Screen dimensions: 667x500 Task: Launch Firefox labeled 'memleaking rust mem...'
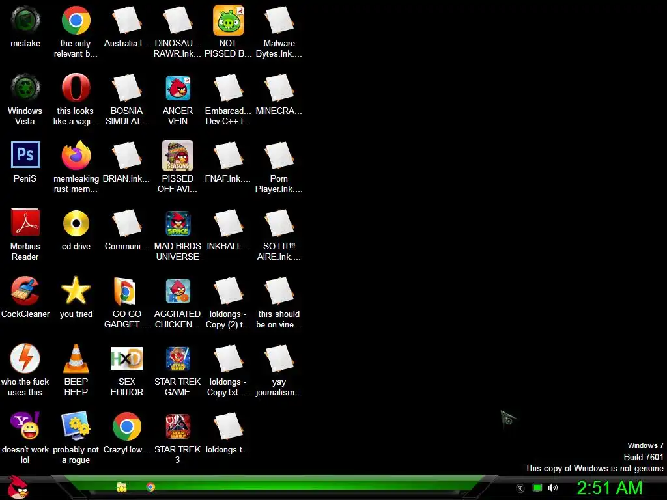(x=76, y=156)
